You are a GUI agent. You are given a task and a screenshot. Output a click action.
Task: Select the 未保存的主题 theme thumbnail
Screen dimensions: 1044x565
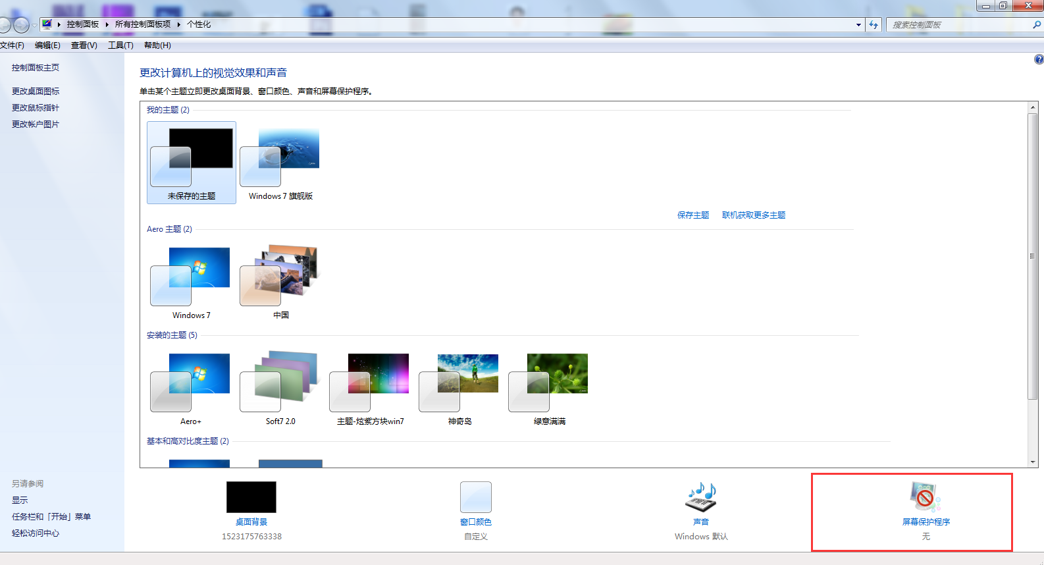(x=192, y=163)
